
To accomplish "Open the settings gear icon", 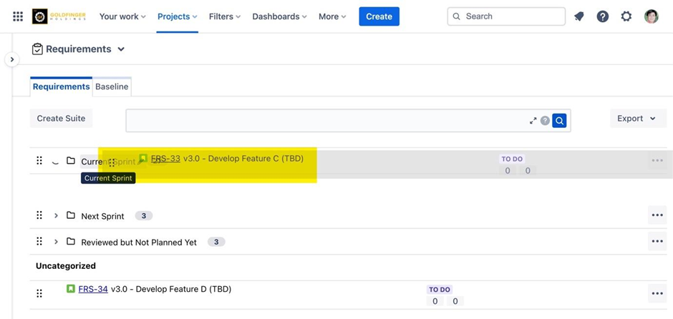I will point(626,16).
